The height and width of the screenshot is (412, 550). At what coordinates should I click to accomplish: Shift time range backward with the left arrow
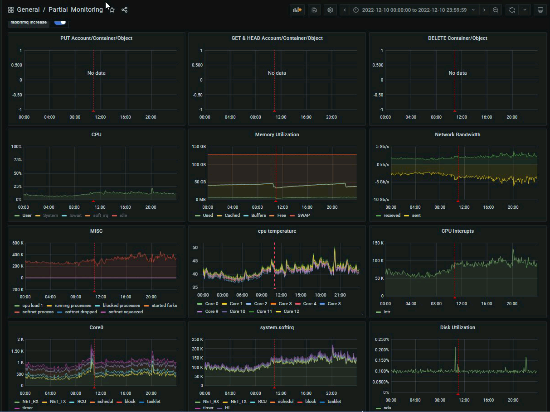click(345, 10)
